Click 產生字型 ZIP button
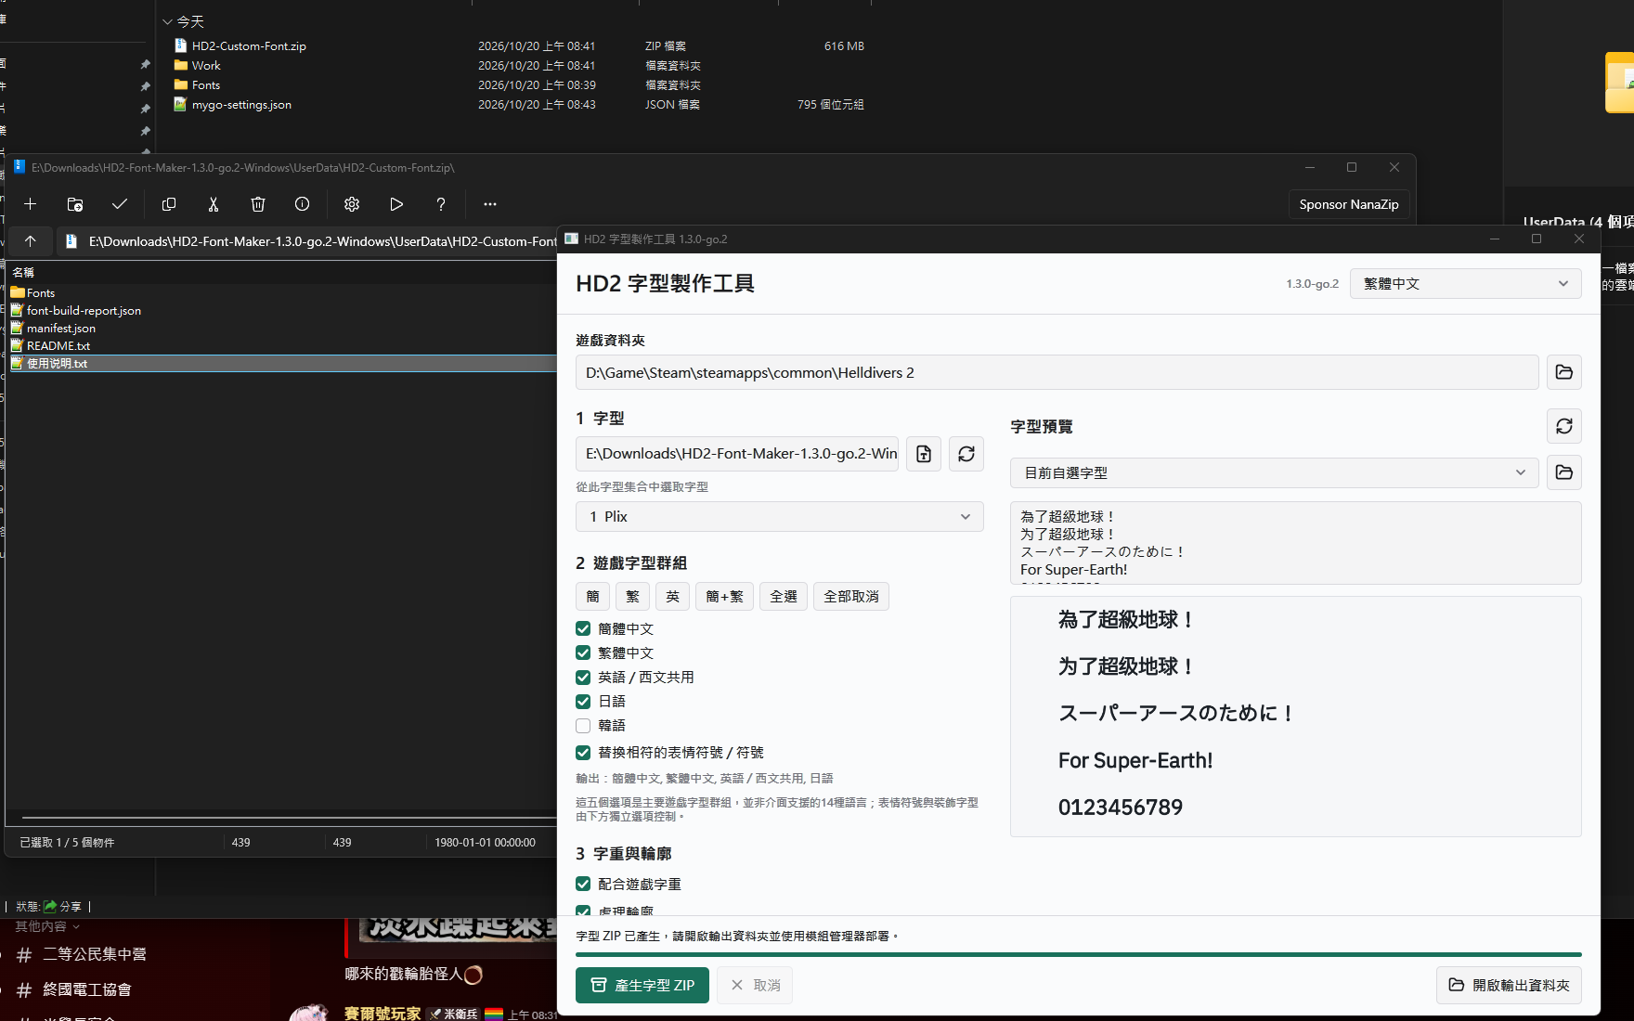 [x=642, y=985]
